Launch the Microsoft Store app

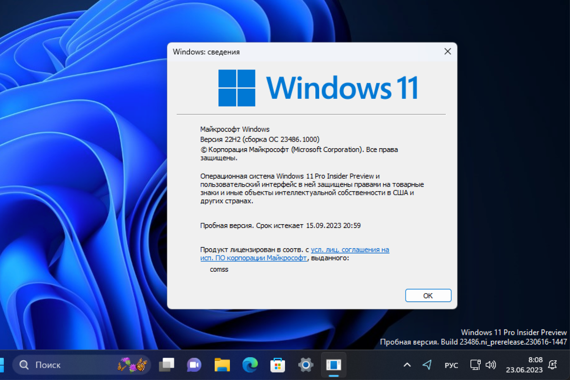(277, 365)
